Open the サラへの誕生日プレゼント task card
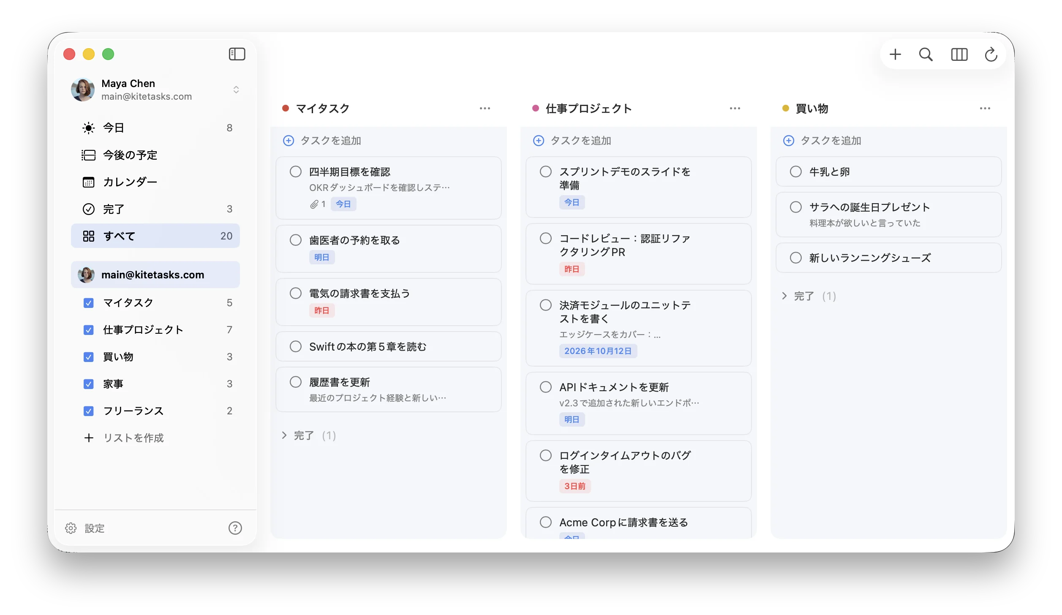The height and width of the screenshot is (615, 1062). 888,215
